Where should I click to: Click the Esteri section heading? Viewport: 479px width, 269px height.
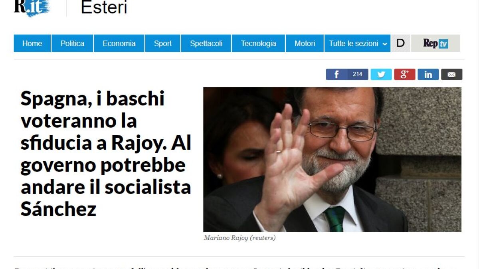[x=104, y=7]
